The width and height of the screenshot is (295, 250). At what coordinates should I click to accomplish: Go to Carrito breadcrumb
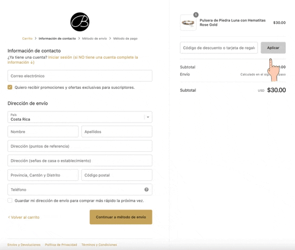click(27, 39)
